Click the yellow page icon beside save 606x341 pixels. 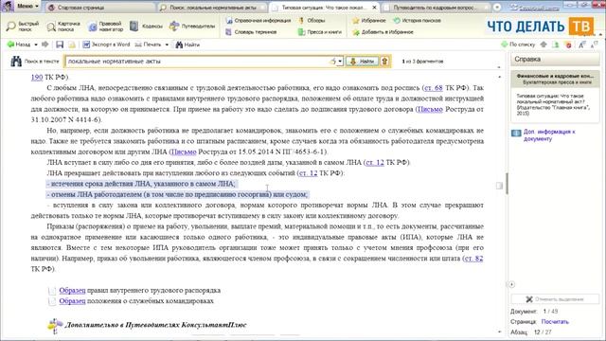pos(72,45)
